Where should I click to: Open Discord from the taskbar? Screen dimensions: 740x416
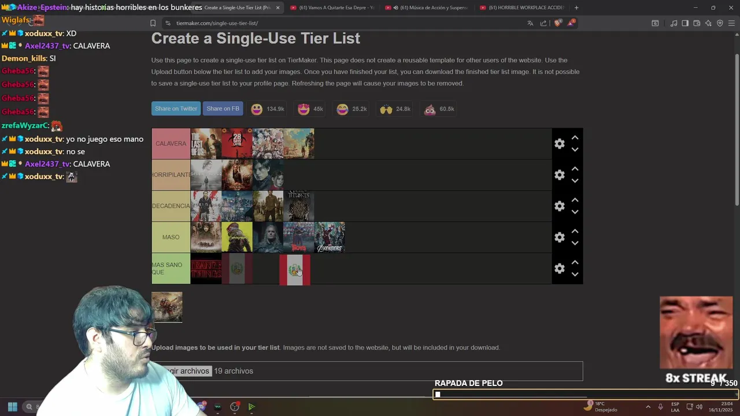[x=201, y=407]
